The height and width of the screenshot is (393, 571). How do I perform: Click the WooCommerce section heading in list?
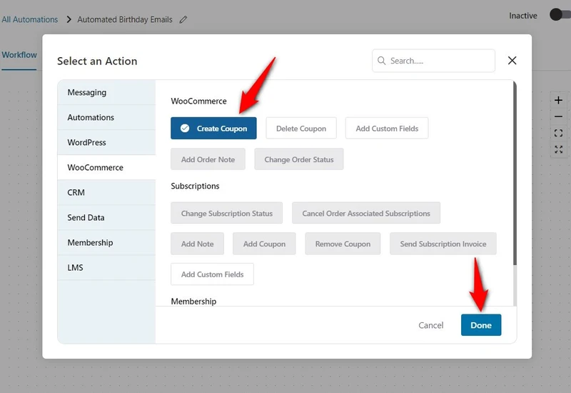[199, 101]
